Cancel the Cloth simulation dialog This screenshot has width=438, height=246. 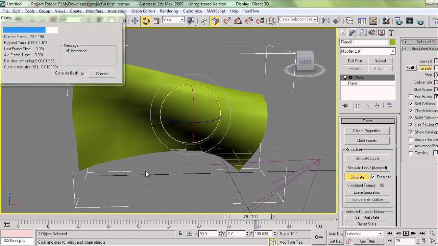[x=102, y=74]
